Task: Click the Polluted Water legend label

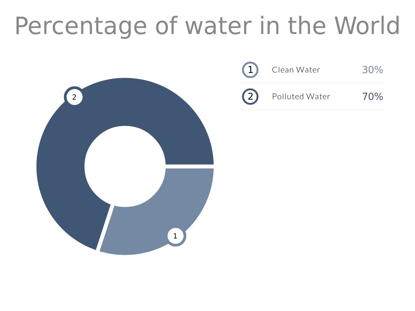Action: coord(301,96)
